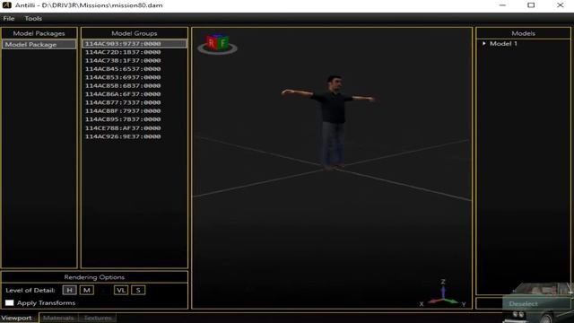
Task: Click the RGB view cube gizmo
Action: 217,44
